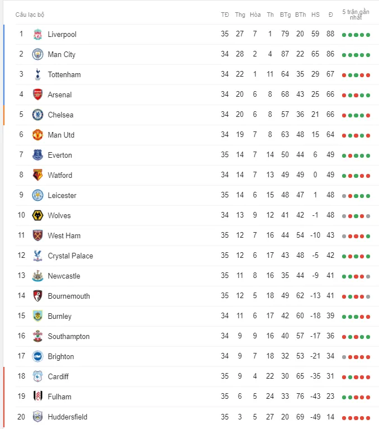Image resolution: width=379 pixels, height=429 pixels.
Task: Open the Southampton team link
Action: 69,337
